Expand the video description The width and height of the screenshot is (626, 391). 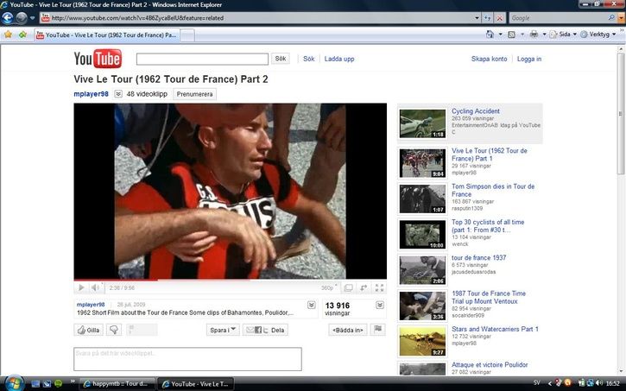[x=312, y=306]
